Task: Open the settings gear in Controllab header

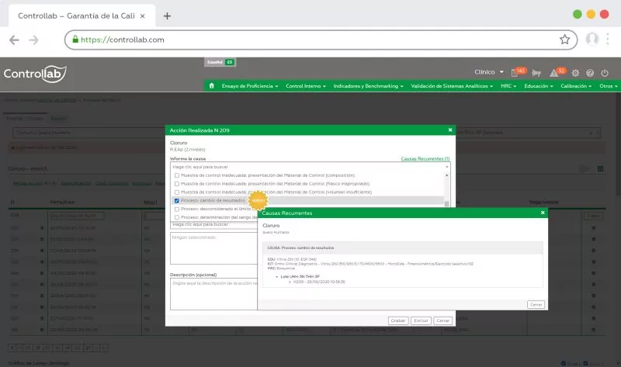Action: [575, 73]
